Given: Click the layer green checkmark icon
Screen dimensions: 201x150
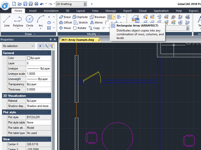Looking at the screenshot, I should (x=173, y=22).
